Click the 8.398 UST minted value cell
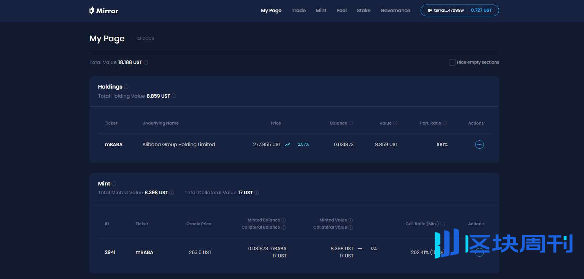 [342, 249]
